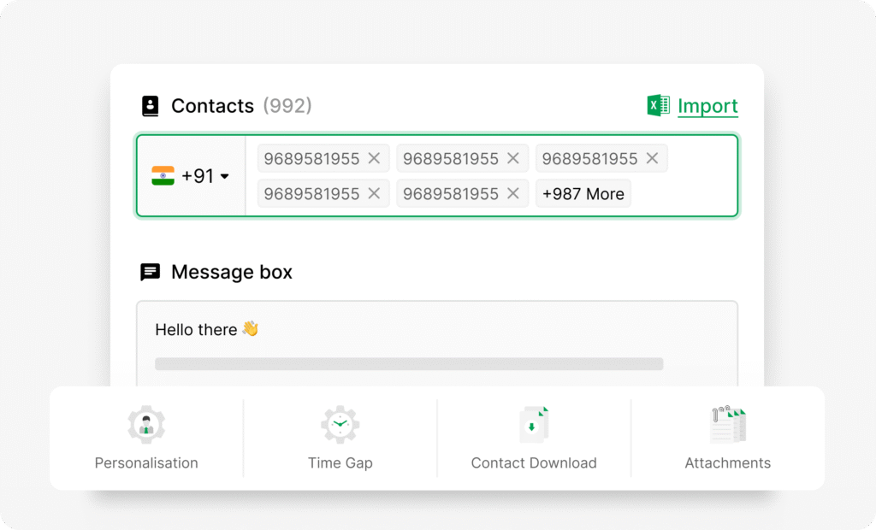Click the chevron arrow next to +91

point(225,176)
